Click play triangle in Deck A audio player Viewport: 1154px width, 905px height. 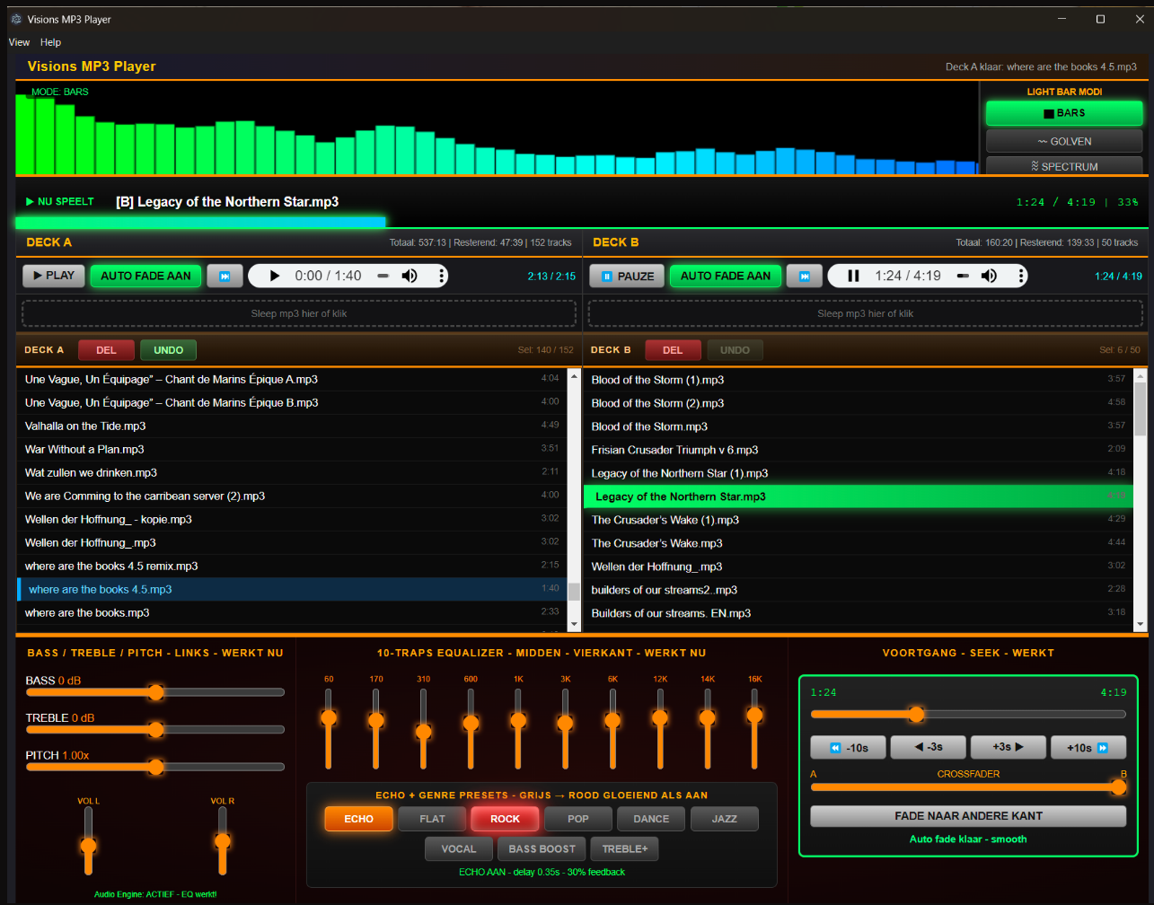(275, 276)
